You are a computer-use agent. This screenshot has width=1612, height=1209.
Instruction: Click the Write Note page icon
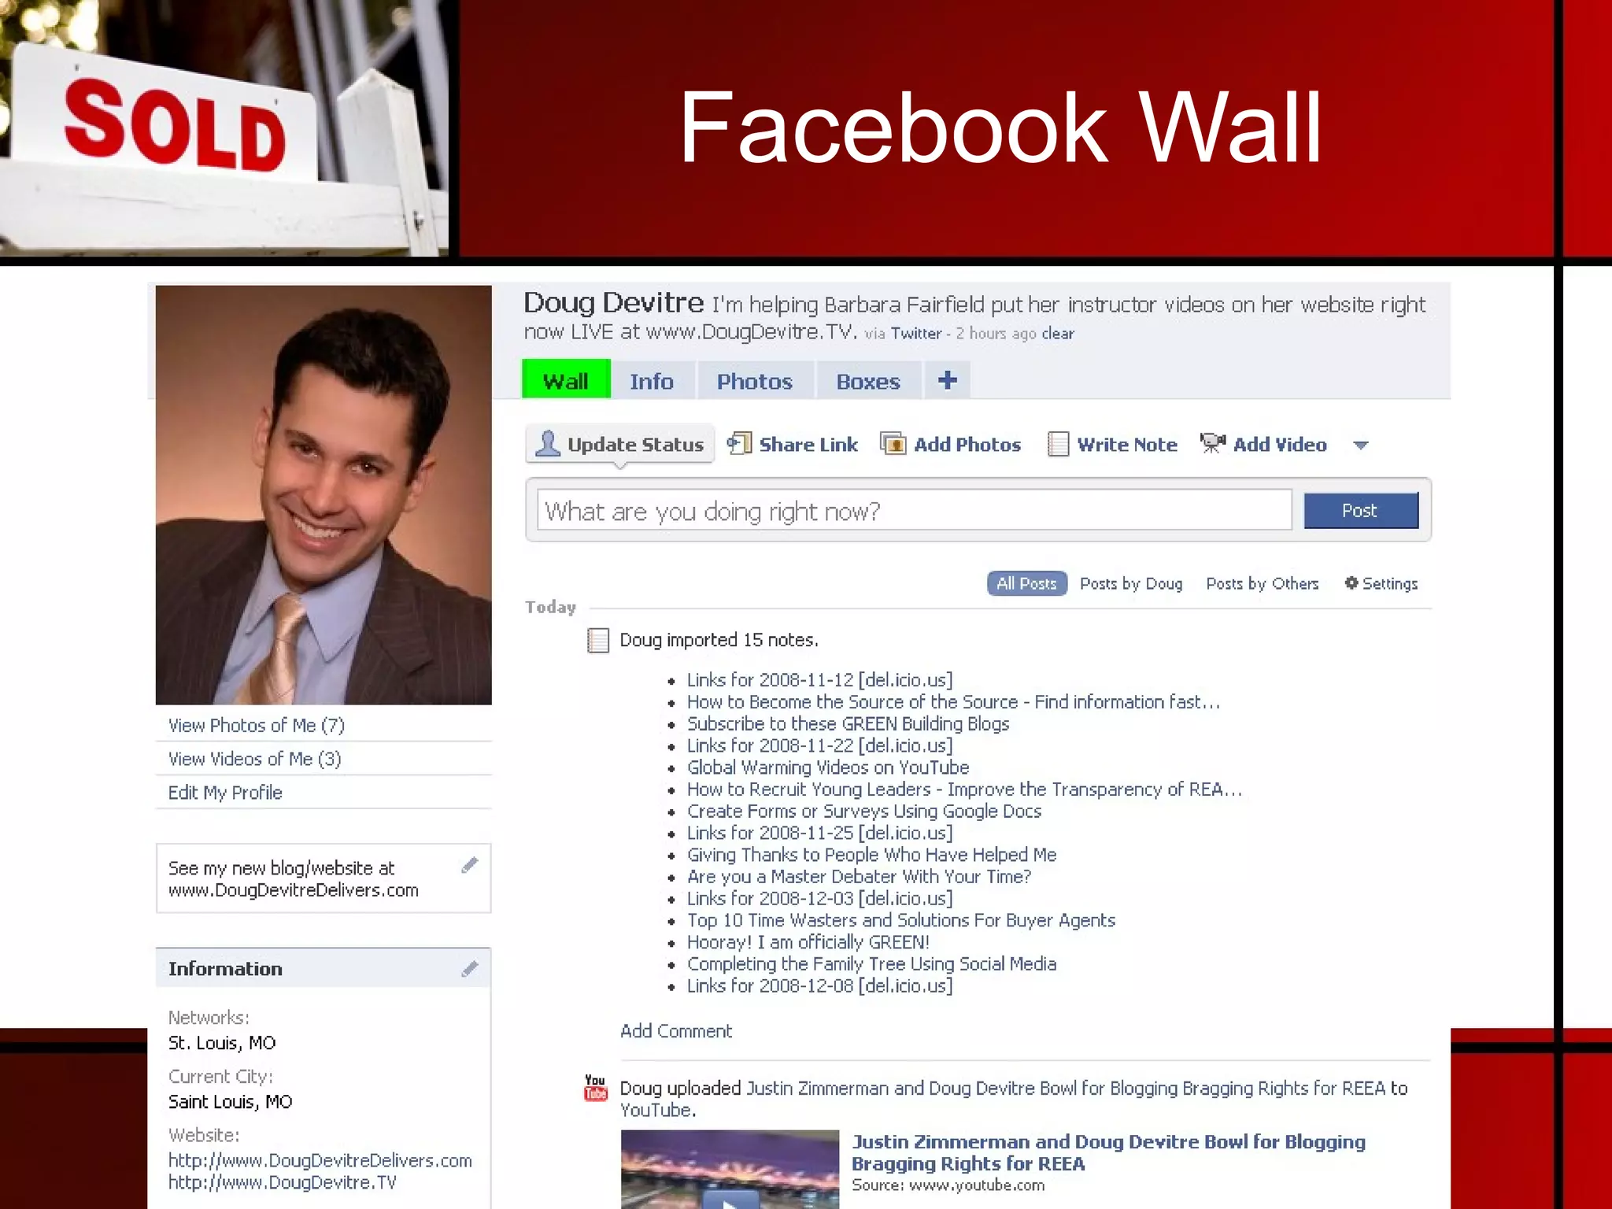1058,444
